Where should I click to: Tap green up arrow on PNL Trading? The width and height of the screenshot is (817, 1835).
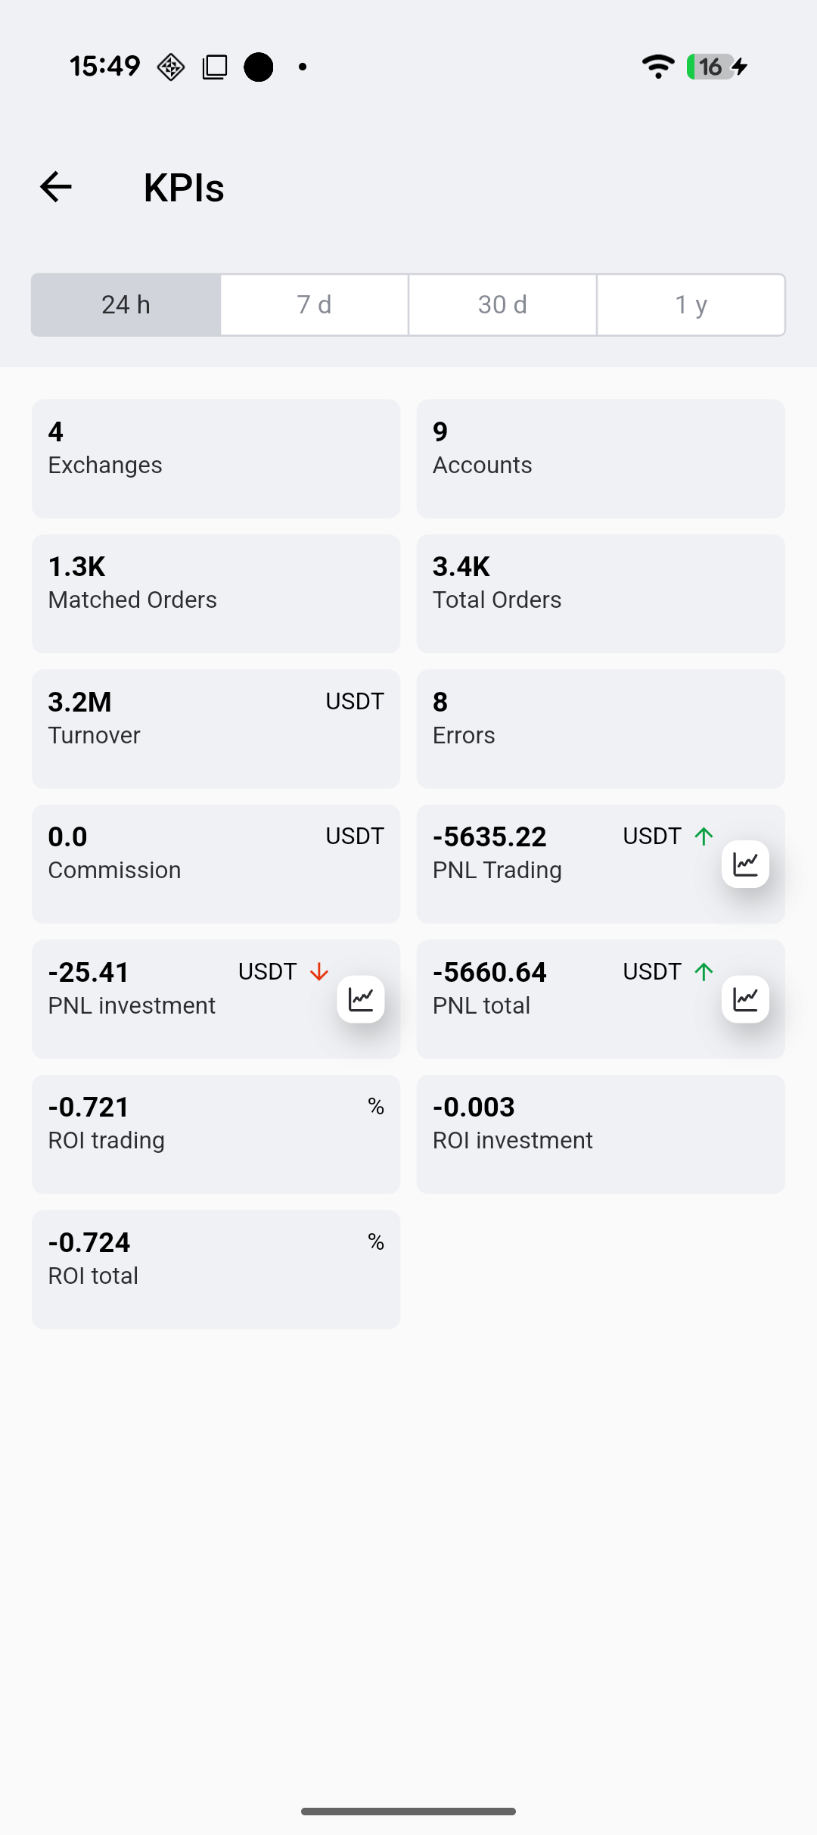(x=704, y=836)
